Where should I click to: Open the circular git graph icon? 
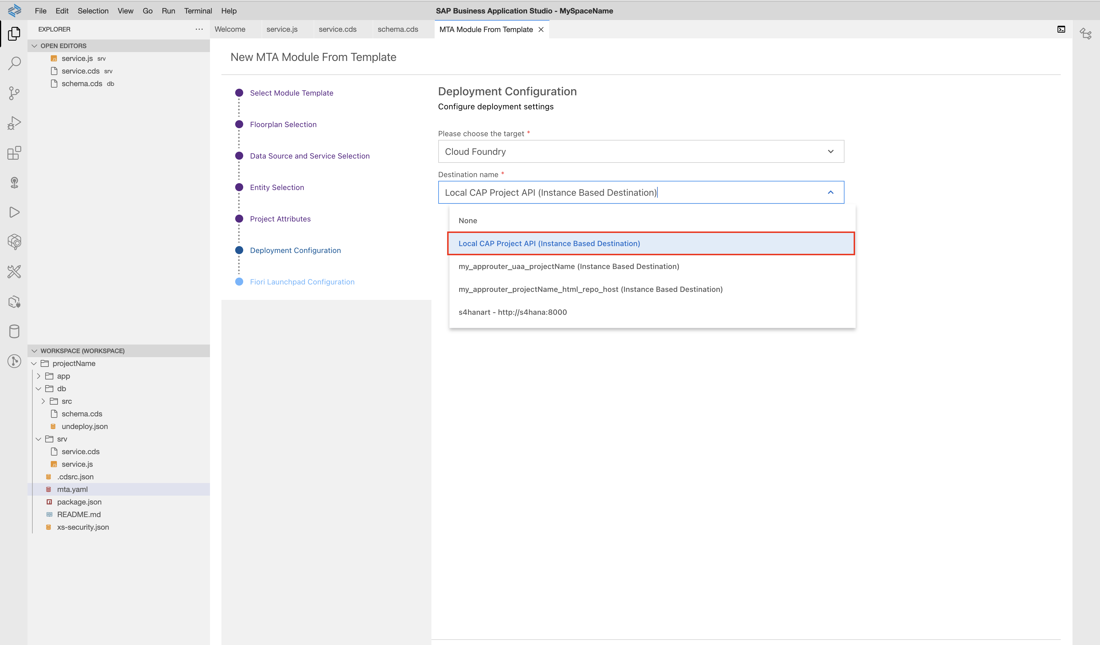click(x=14, y=361)
